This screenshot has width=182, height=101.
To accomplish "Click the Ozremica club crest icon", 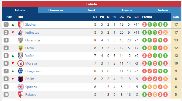I will (x=21, y=40).
